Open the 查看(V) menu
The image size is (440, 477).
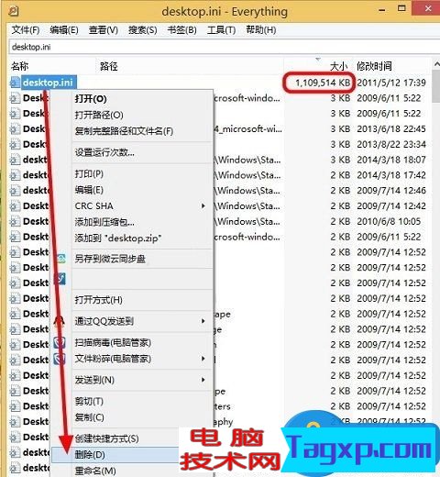(x=104, y=30)
